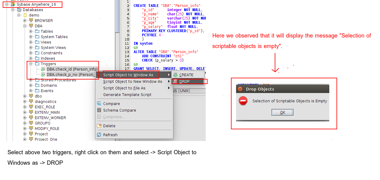The height and width of the screenshot is (180, 380).
Task: Click the DBA.check_id trigger icon
Action: pos(43,69)
